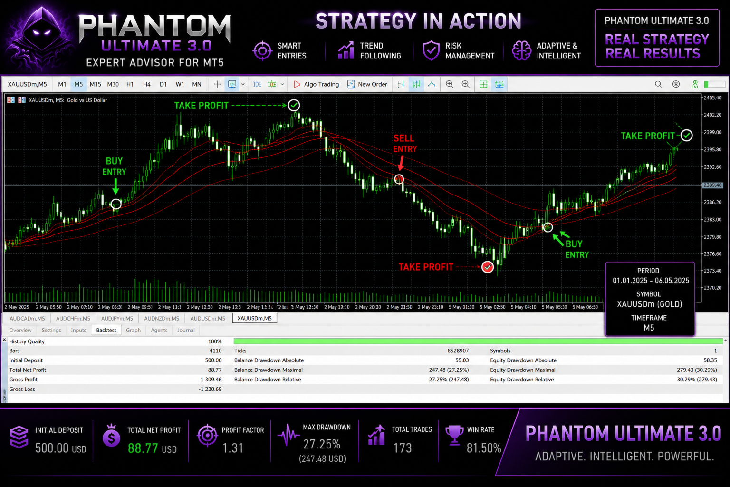
Task: Click the tile windows grid icon
Action: tap(483, 84)
